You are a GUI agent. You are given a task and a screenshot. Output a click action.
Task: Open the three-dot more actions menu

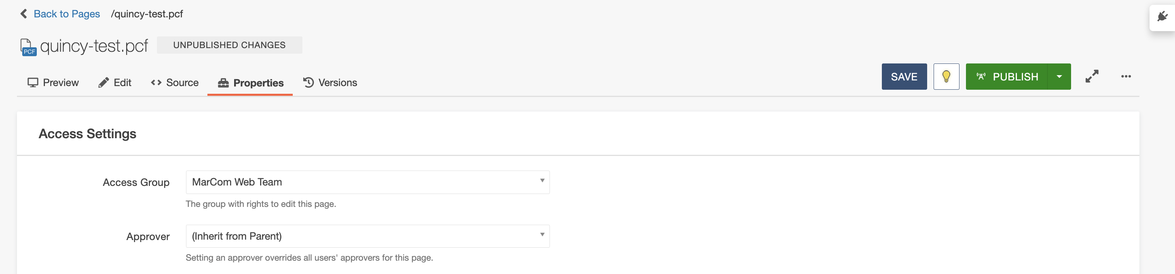point(1126,76)
